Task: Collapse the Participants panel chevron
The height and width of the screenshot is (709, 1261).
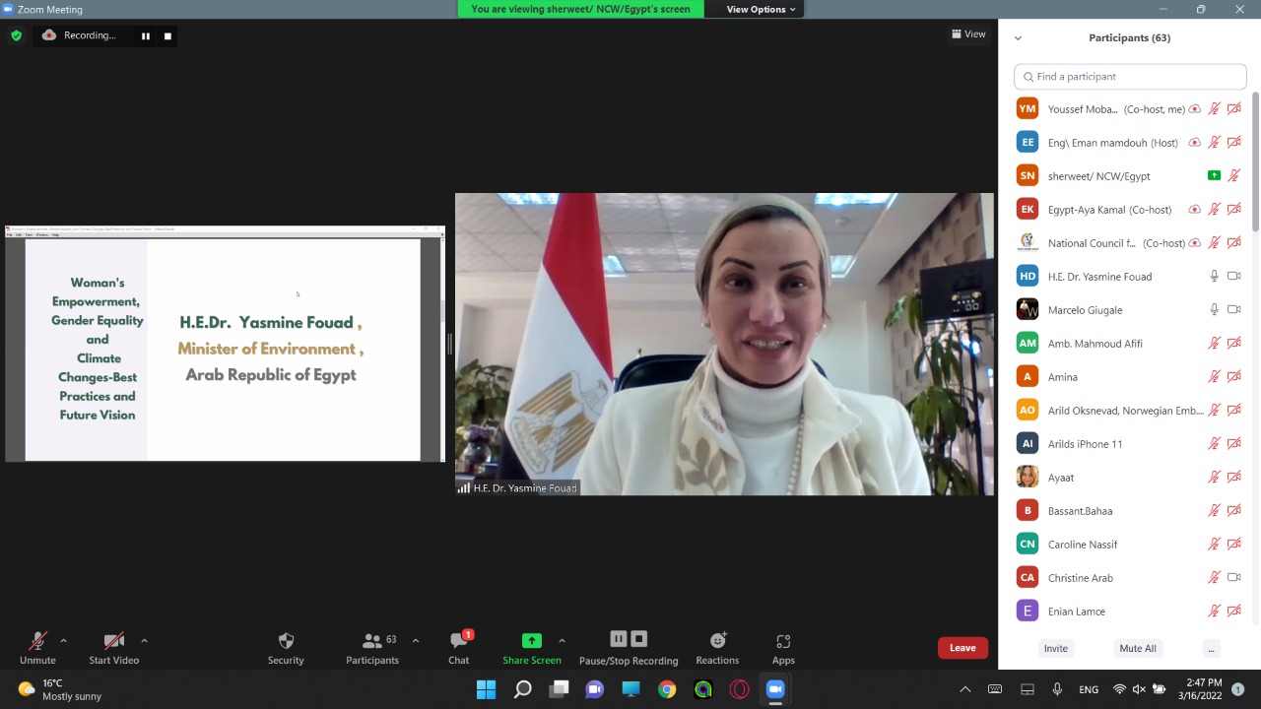Action: coord(1018,38)
